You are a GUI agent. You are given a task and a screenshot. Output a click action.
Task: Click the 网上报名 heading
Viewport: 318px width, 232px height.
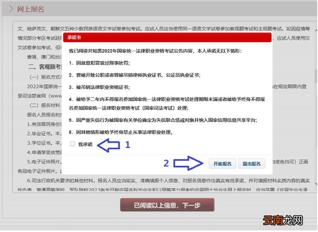[x=30, y=9]
